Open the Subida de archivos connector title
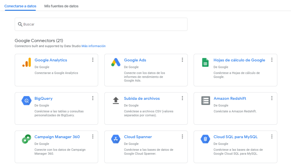 (142, 99)
